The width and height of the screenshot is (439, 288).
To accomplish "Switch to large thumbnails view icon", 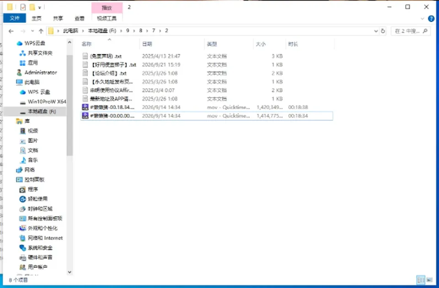I will (x=429, y=280).
